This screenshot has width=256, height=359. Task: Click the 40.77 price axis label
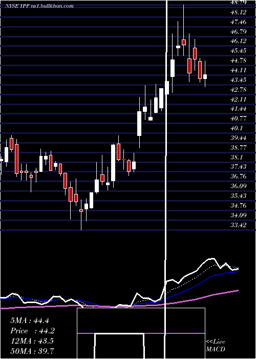(x=238, y=118)
